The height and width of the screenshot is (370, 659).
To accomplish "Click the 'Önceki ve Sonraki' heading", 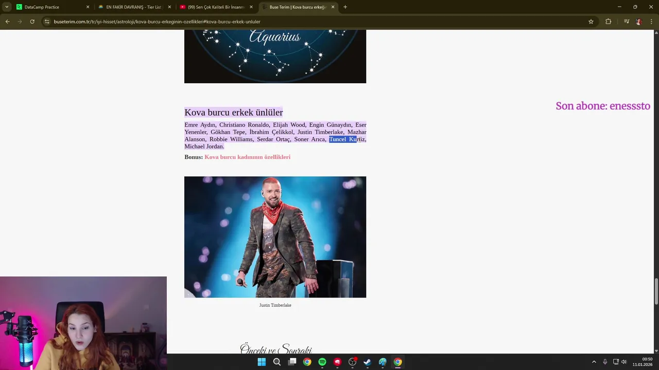I will (275, 349).
